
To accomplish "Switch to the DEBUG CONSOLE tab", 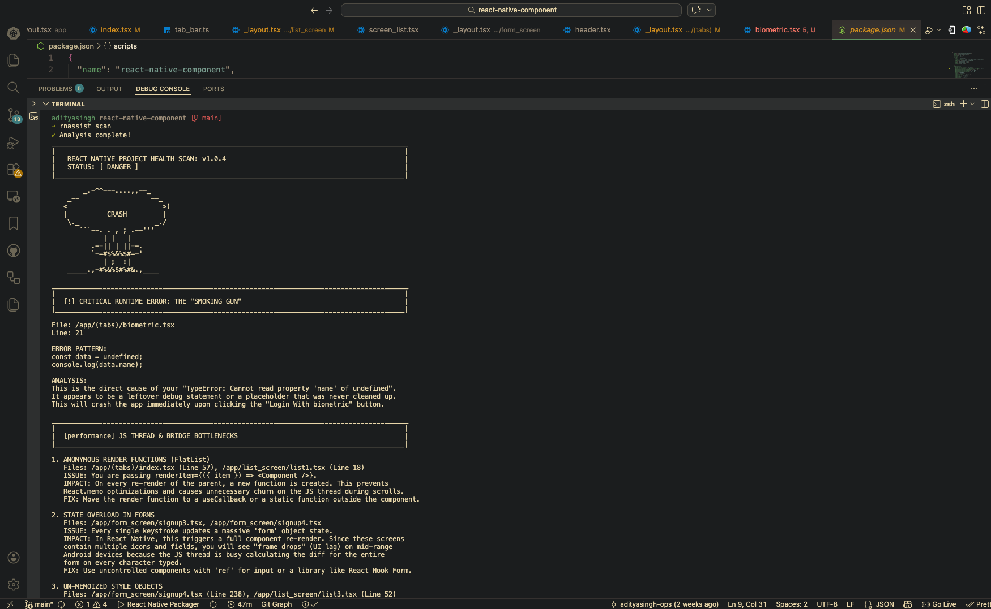I will [x=163, y=89].
